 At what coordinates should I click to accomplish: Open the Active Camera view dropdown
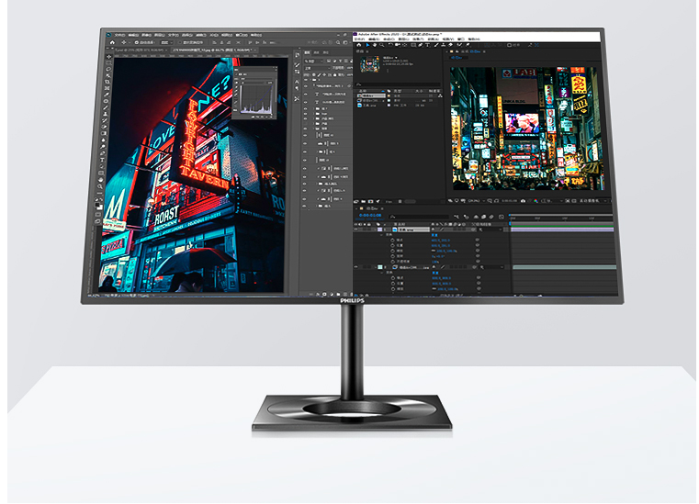point(592,201)
